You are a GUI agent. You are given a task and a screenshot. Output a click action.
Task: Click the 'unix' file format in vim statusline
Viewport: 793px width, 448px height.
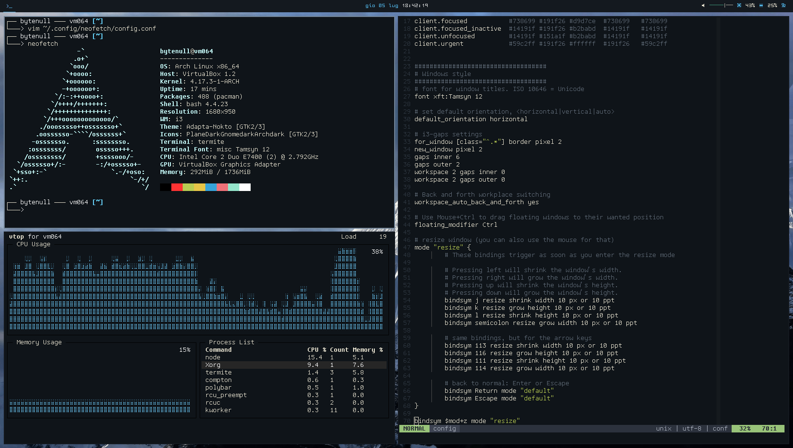[664, 429]
